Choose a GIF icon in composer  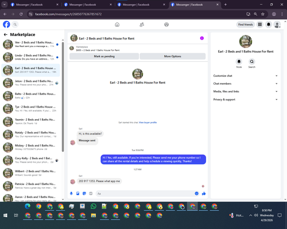click(91, 194)
